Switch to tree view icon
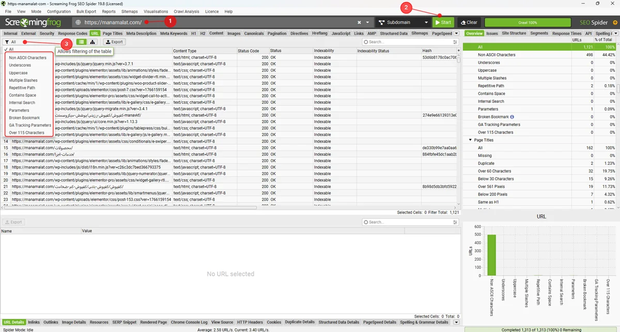This screenshot has height=332, width=620. click(92, 42)
